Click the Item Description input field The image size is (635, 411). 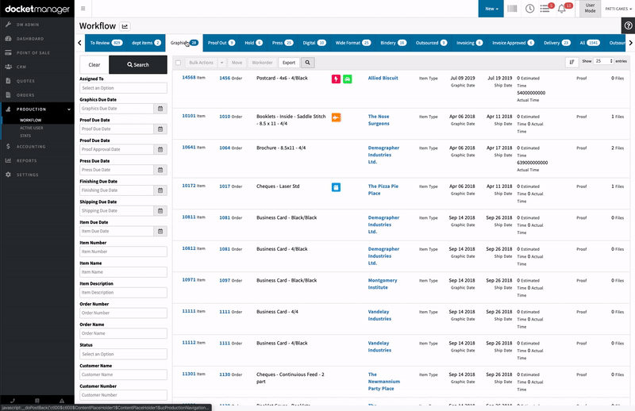pyautogui.click(x=124, y=293)
